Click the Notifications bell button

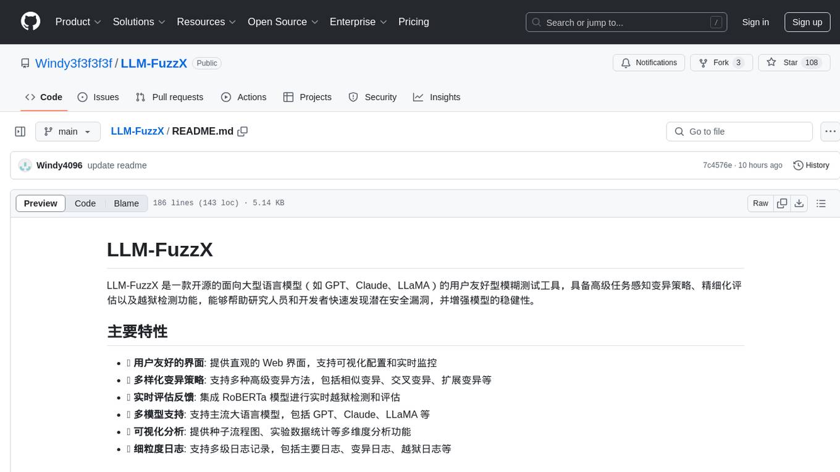[649, 62]
